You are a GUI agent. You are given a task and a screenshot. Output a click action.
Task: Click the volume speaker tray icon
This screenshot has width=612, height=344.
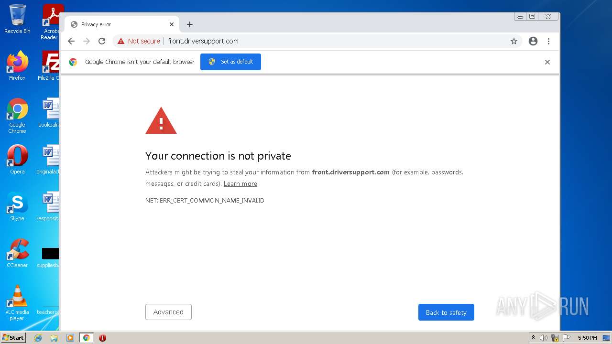click(x=544, y=338)
